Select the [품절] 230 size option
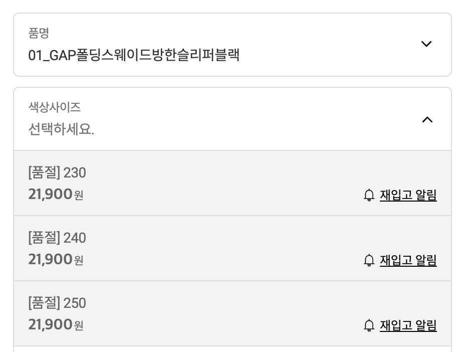This screenshot has height=352, width=460. click(57, 173)
